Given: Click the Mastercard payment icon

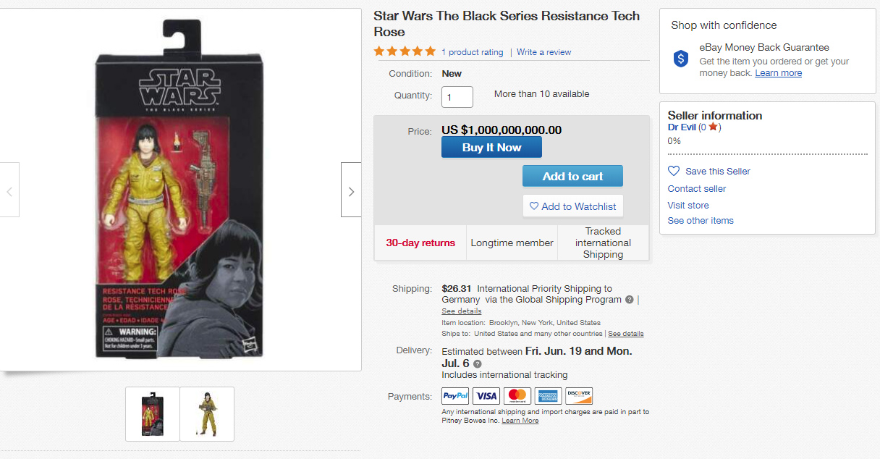Looking at the screenshot, I should (517, 396).
